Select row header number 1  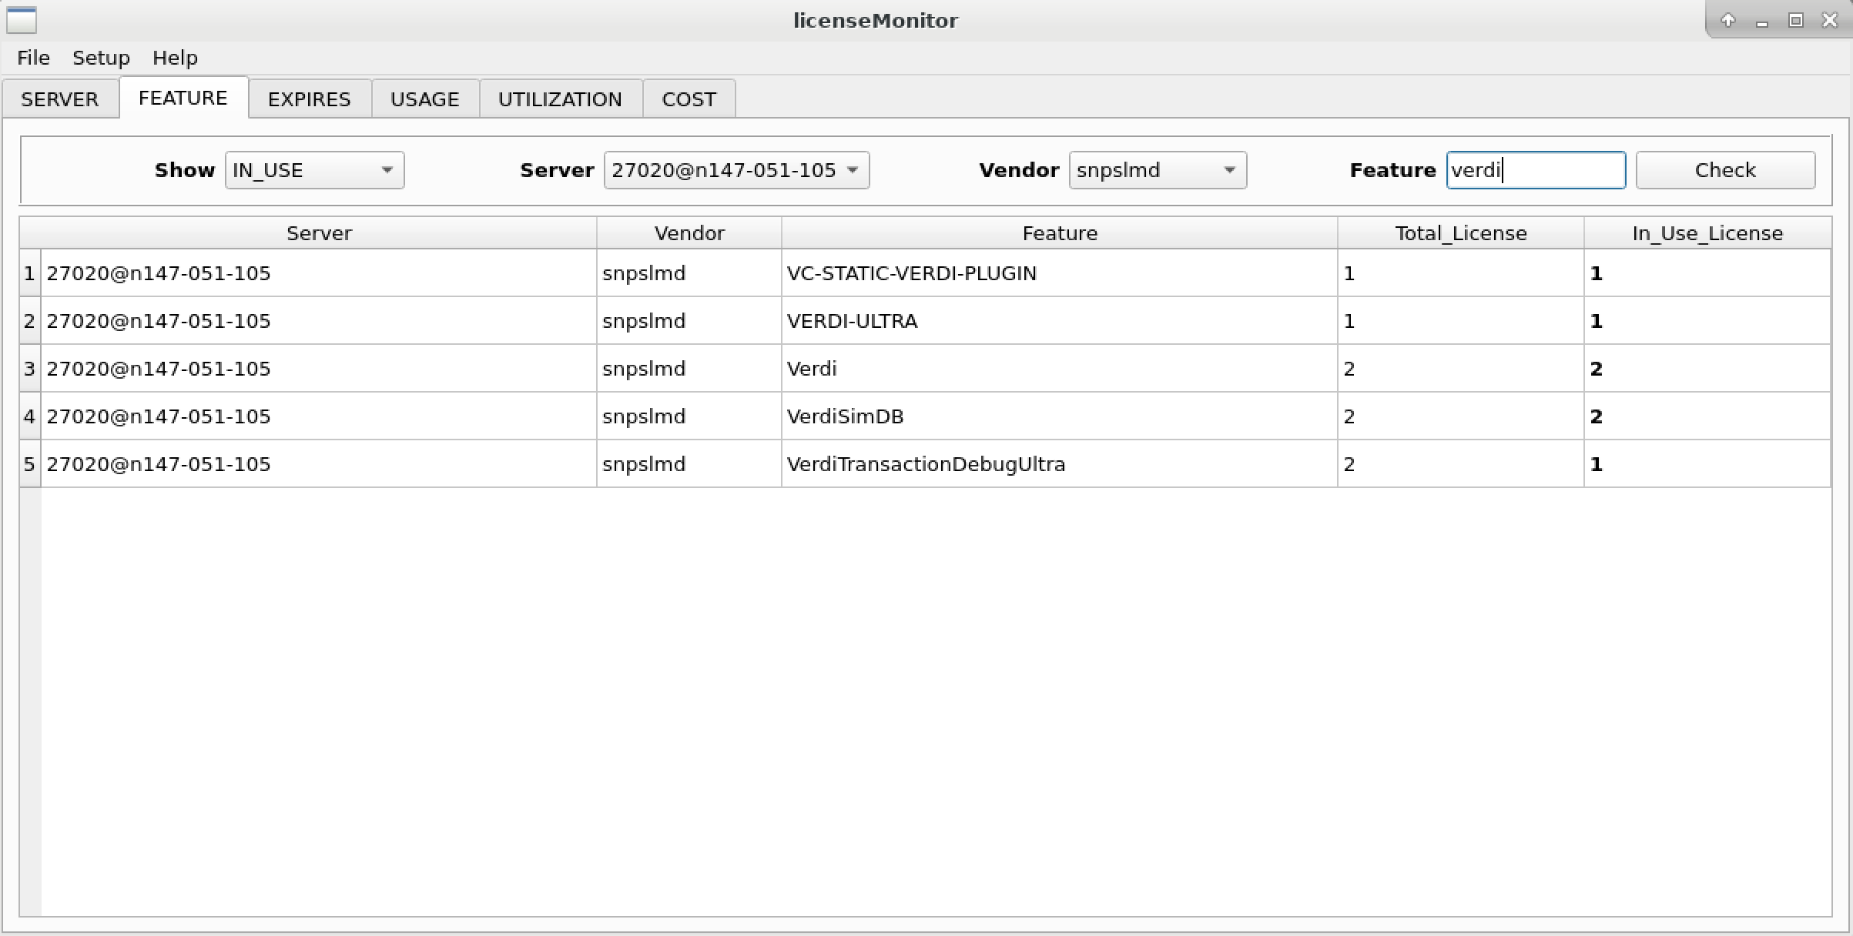tap(30, 273)
